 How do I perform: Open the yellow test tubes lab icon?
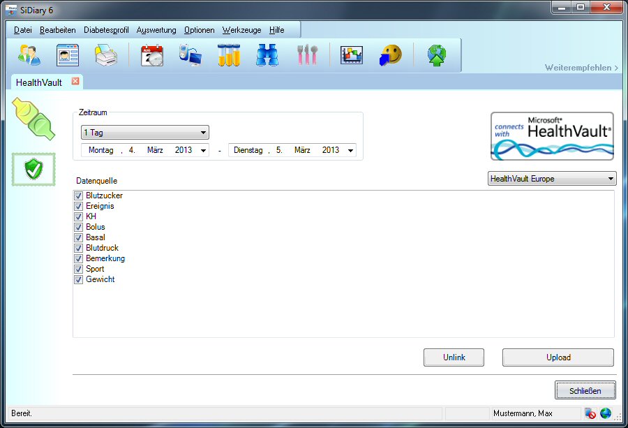pyautogui.click(x=229, y=55)
